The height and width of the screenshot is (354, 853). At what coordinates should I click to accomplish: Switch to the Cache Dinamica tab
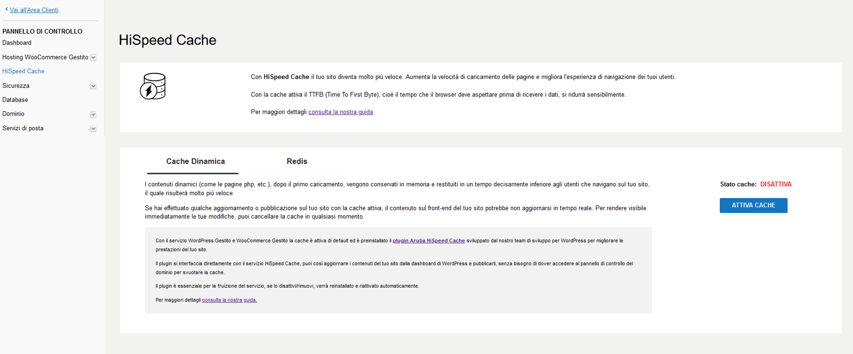pos(195,162)
